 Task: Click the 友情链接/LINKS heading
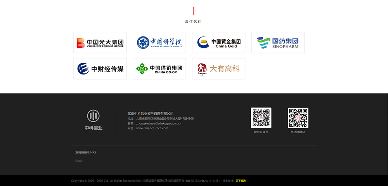point(86,152)
